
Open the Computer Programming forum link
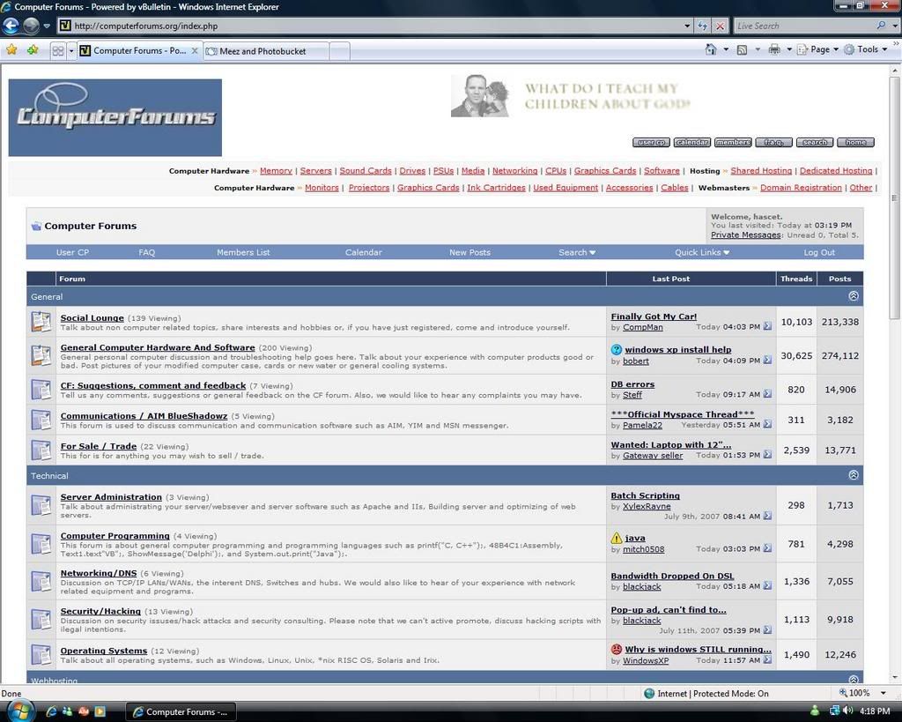tap(115, 535)
